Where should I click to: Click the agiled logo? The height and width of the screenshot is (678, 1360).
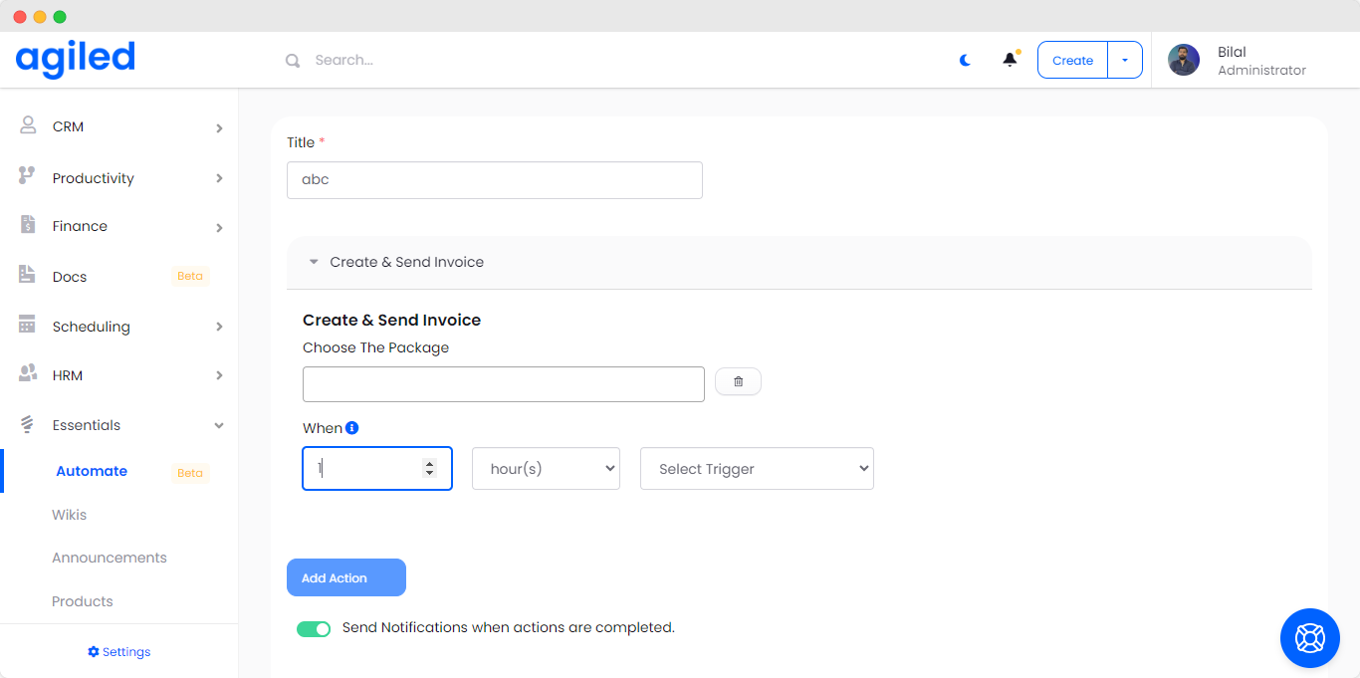[76, 59]
